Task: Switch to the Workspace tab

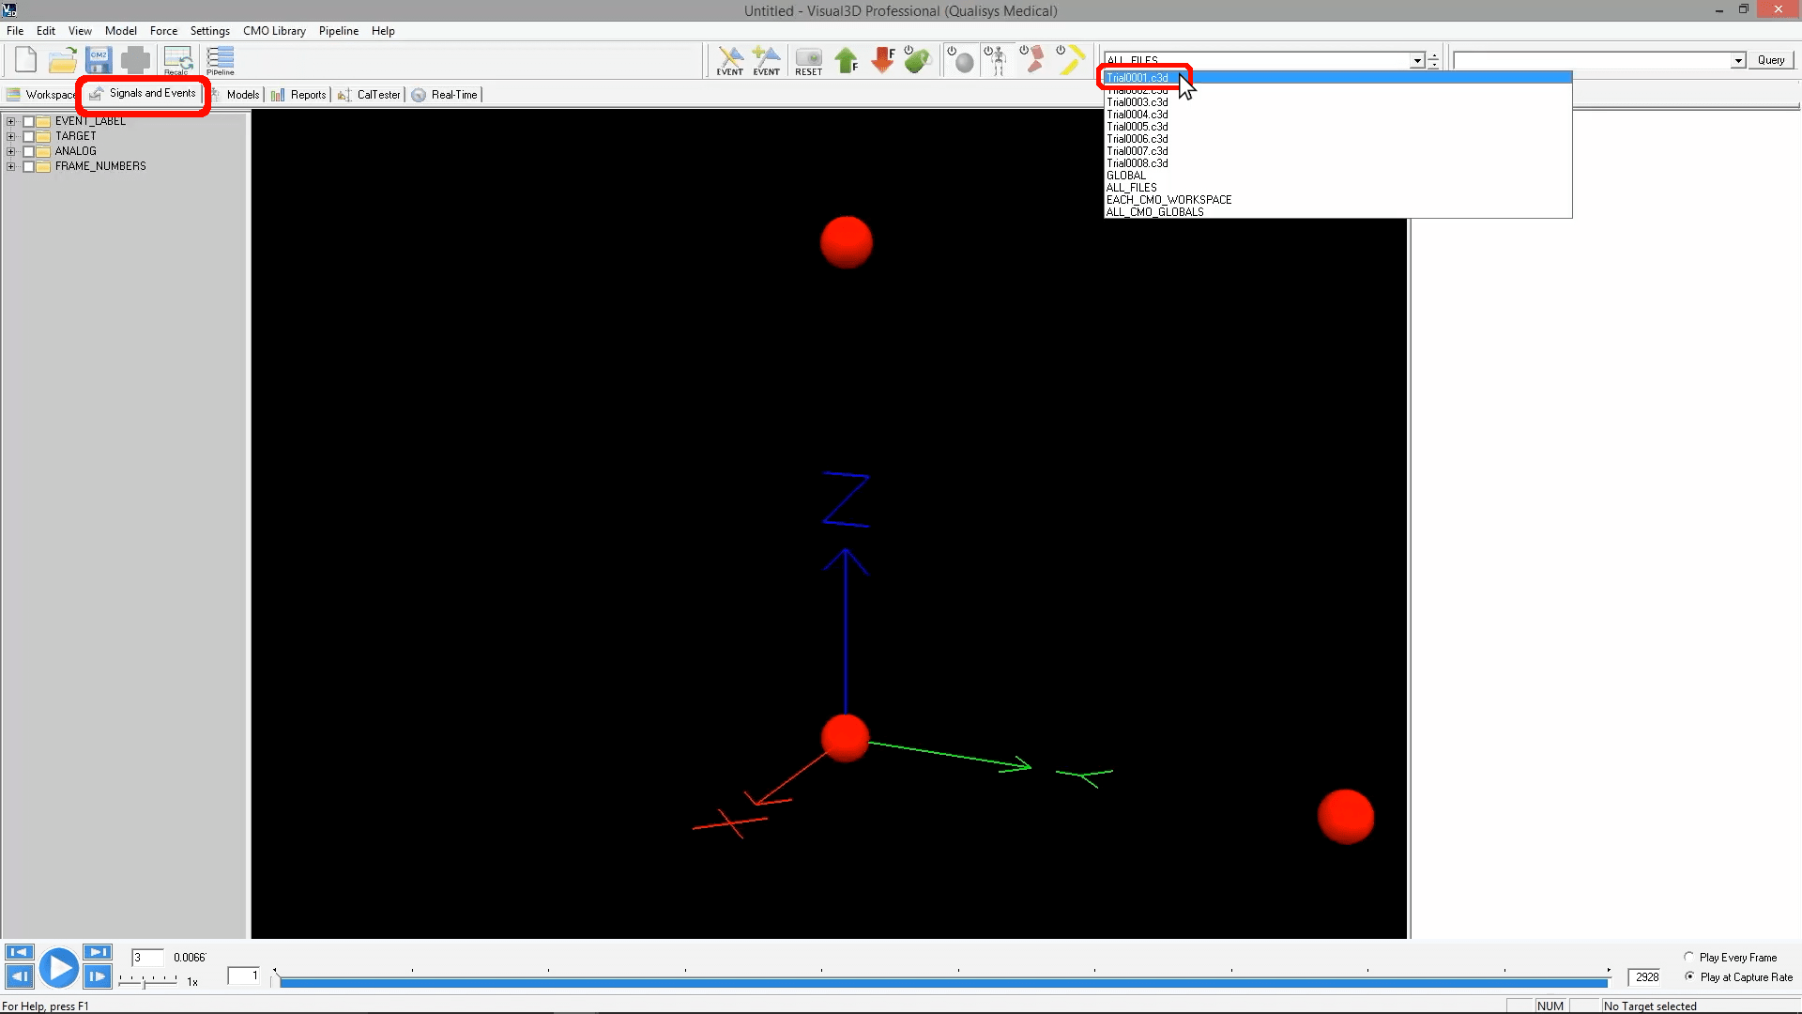Action: pyautogui.click(x=41, y=95)
